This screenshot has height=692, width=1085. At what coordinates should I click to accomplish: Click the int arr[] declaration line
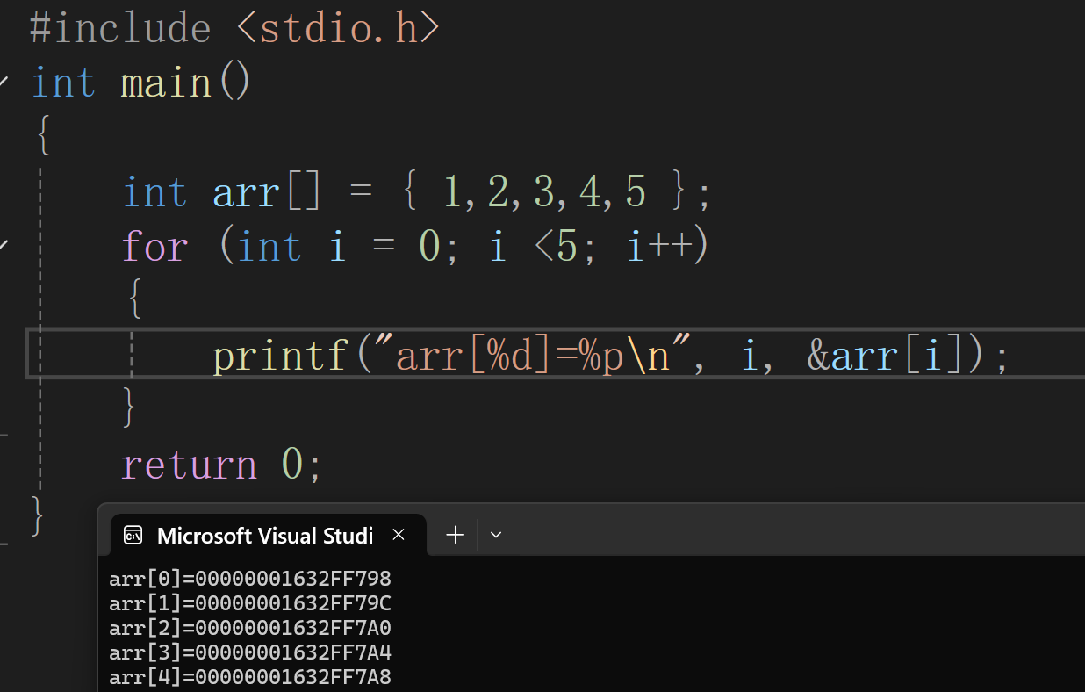(x=416, y=192)
